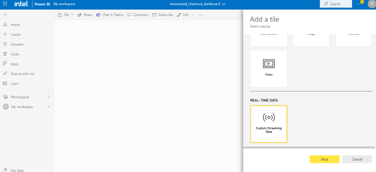The height and width of the screenshot is (172, 376).
Task: Click the Next button
Action: click(324, 159)
